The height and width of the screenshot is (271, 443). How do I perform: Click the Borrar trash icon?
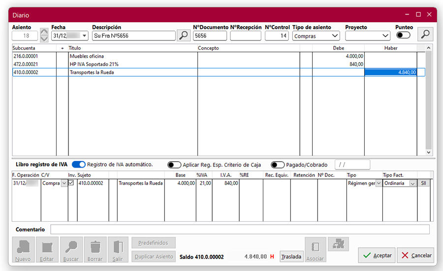(95, 250)
